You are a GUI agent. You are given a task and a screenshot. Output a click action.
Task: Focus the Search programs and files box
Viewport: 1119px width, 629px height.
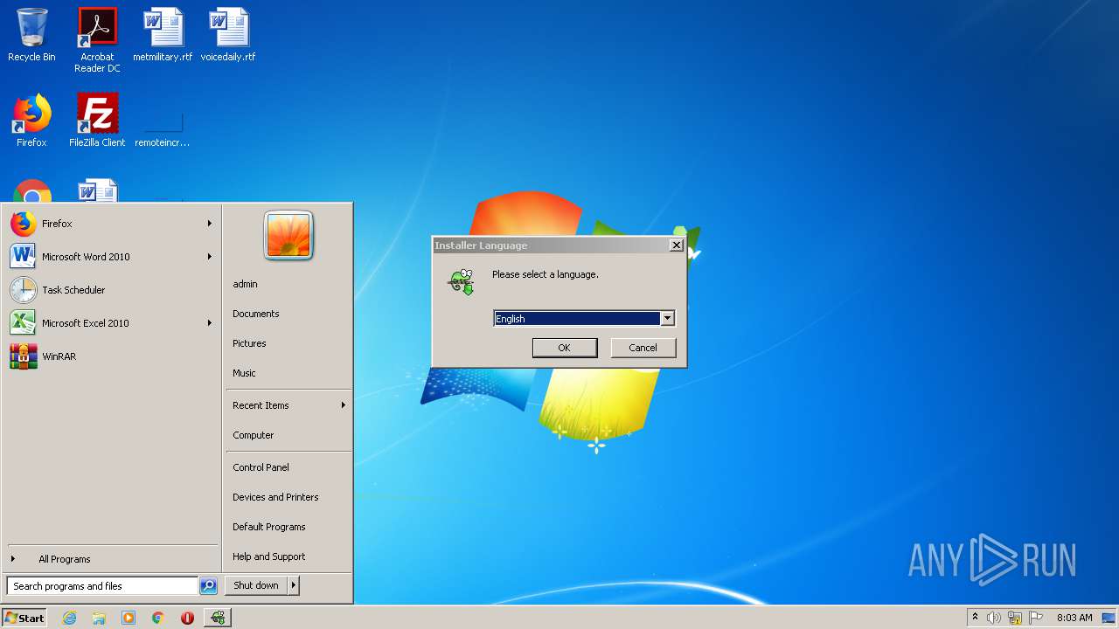[102, 586]
